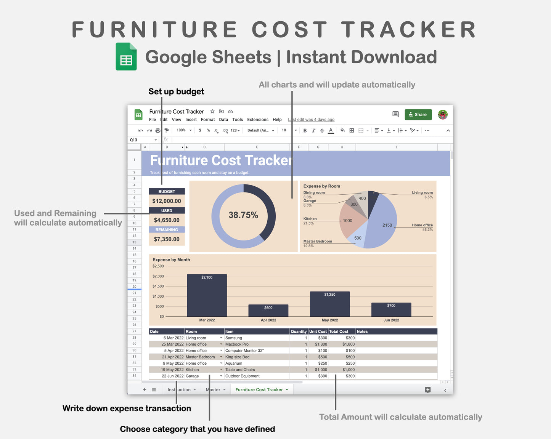Open the Explore icon at bottom right

coord(428,390)
